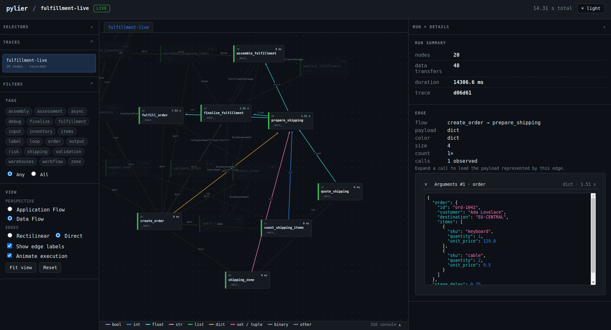This screenshot has height=330, width=611.
Task: Toggle the shipping tag filter
Action: (x=37, y=152)
